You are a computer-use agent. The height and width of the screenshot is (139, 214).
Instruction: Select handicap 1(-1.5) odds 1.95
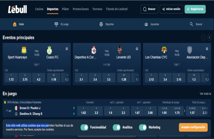tap(164, 111)
